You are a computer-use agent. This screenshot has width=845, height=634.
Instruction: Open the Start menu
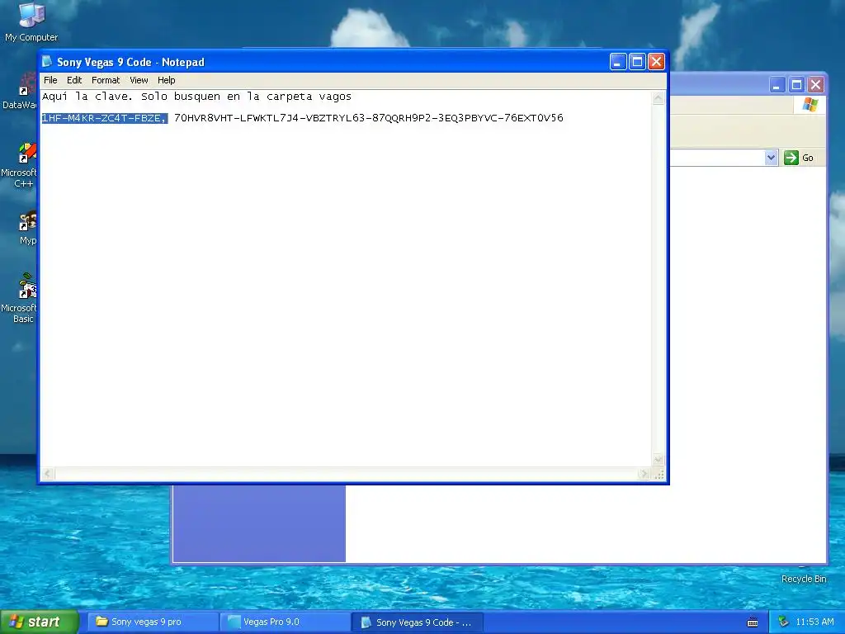point(40,622)
